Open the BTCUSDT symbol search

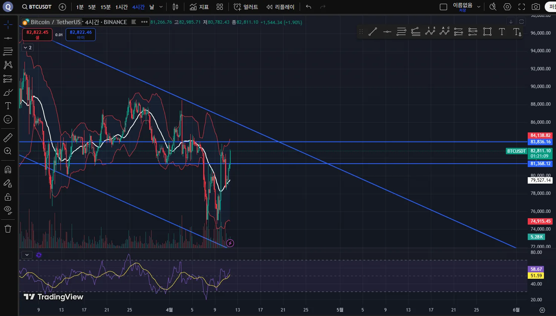(37, 7)
